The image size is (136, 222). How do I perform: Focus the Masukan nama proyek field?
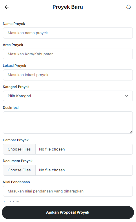tap(68, 33)
